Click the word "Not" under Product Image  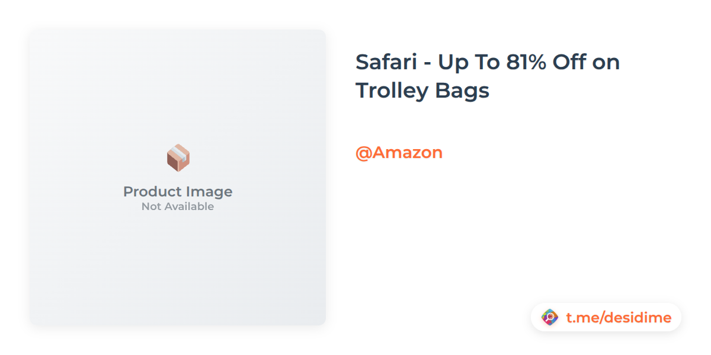point(151,206)
